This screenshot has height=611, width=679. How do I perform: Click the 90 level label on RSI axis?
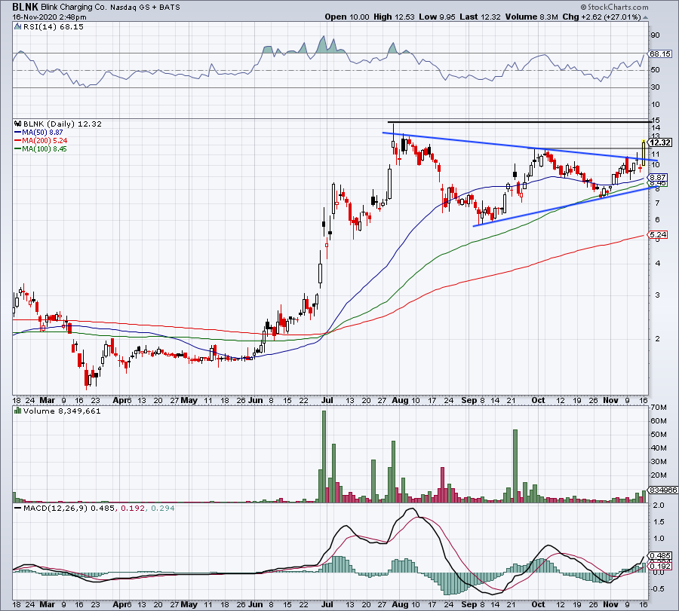point(655,35)
